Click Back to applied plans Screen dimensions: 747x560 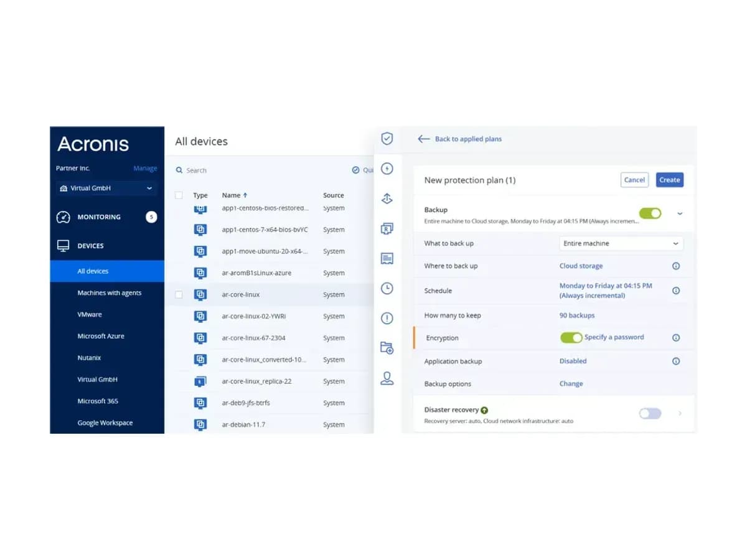468,139
